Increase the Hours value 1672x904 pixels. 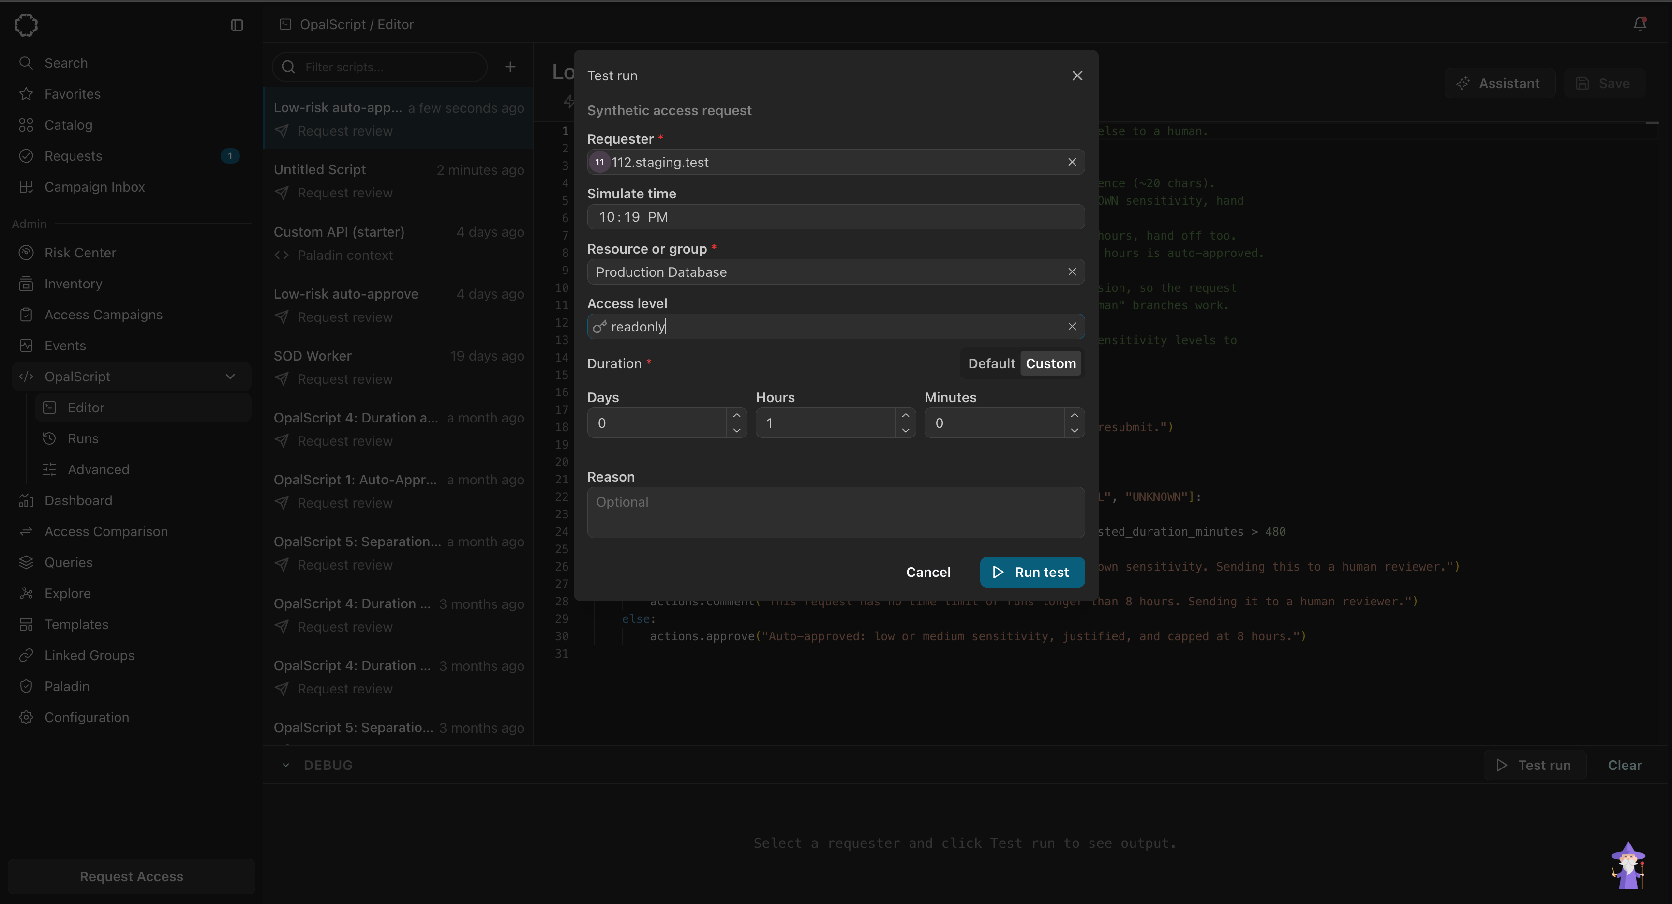(906, 416)
